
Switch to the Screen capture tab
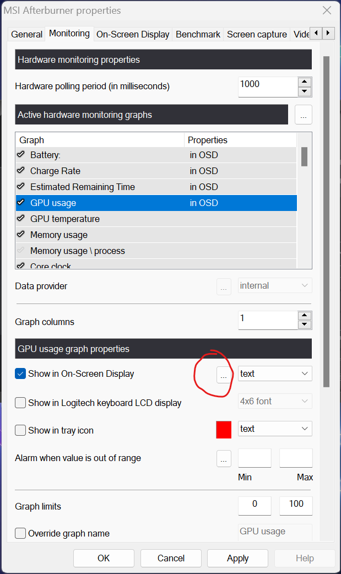(257, 34)
